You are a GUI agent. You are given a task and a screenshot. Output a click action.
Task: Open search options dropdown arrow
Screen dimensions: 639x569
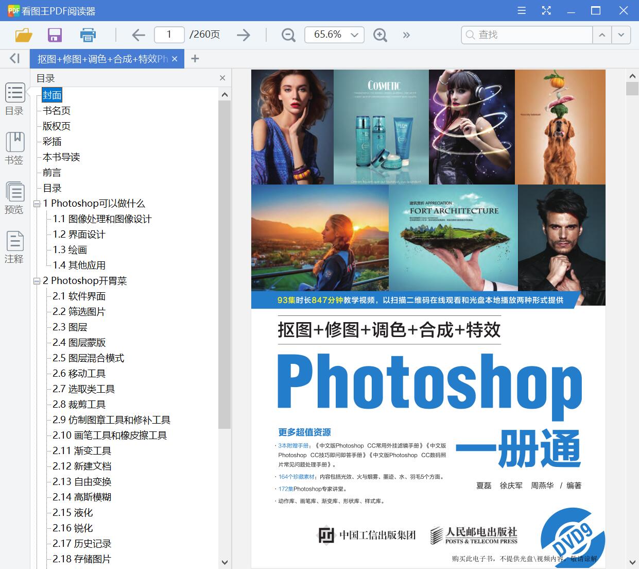pos(621,35)
